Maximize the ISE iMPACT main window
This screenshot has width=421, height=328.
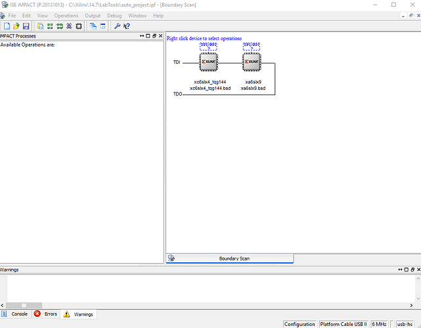pos(393,5)
